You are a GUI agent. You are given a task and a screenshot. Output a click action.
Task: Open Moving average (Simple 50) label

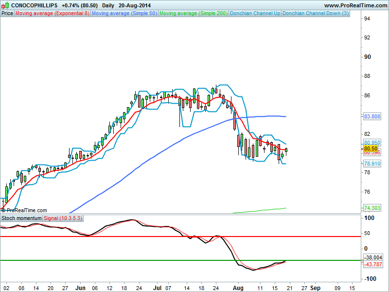(x=124, y=14)
